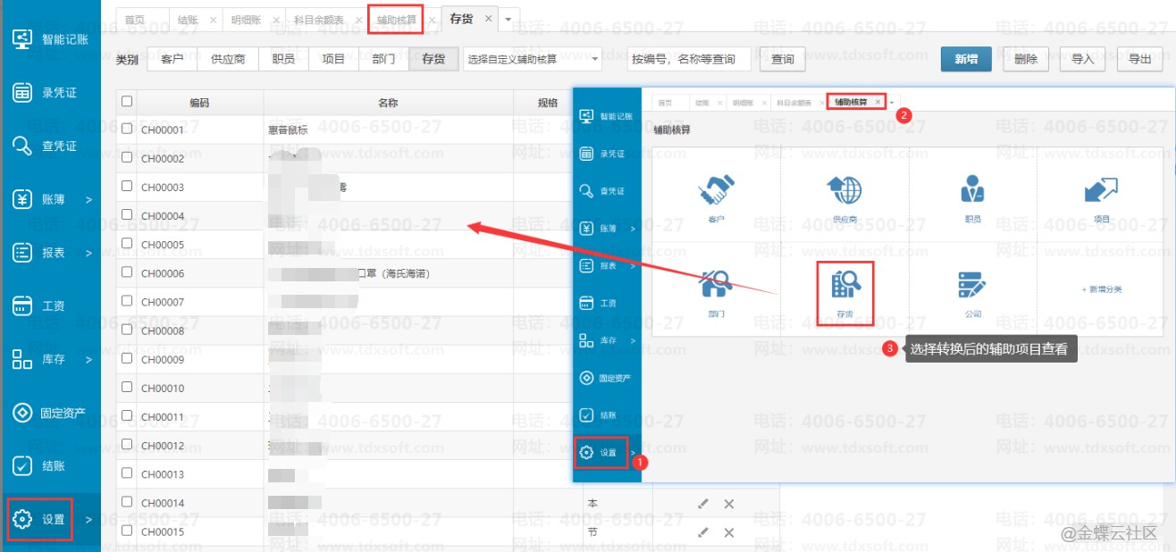Screen dimensions: 1176x552
Task: Toggle the select-all checkbox in table header
Action: (x=127, y=102)
